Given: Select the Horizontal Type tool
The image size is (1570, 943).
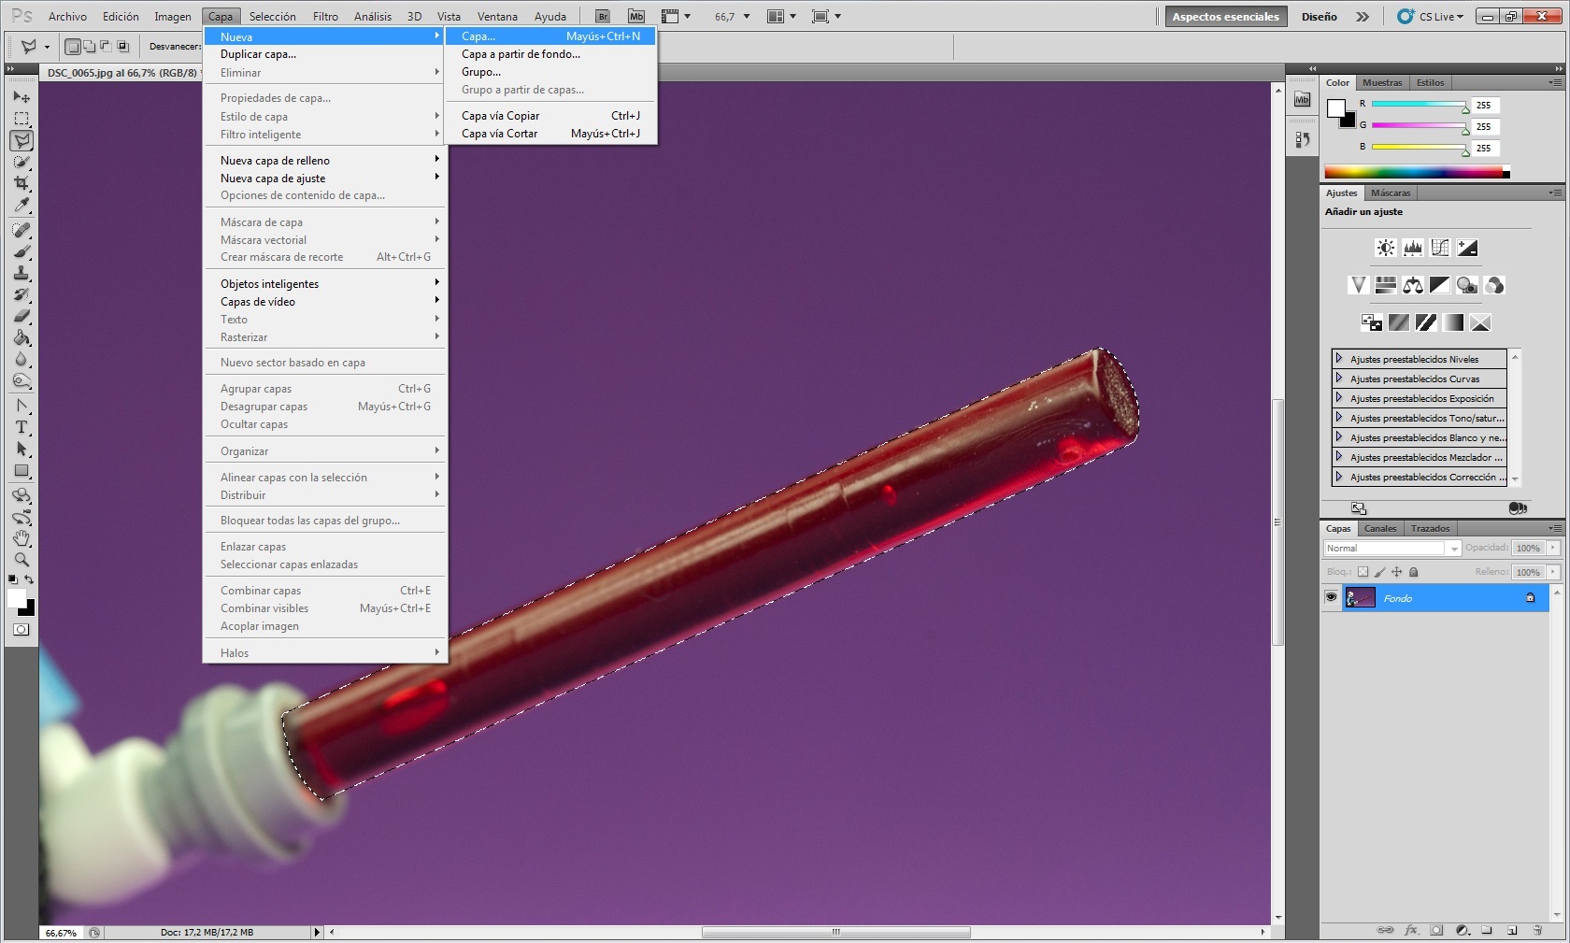Looking at the screenshot, I should coord(21,427).
